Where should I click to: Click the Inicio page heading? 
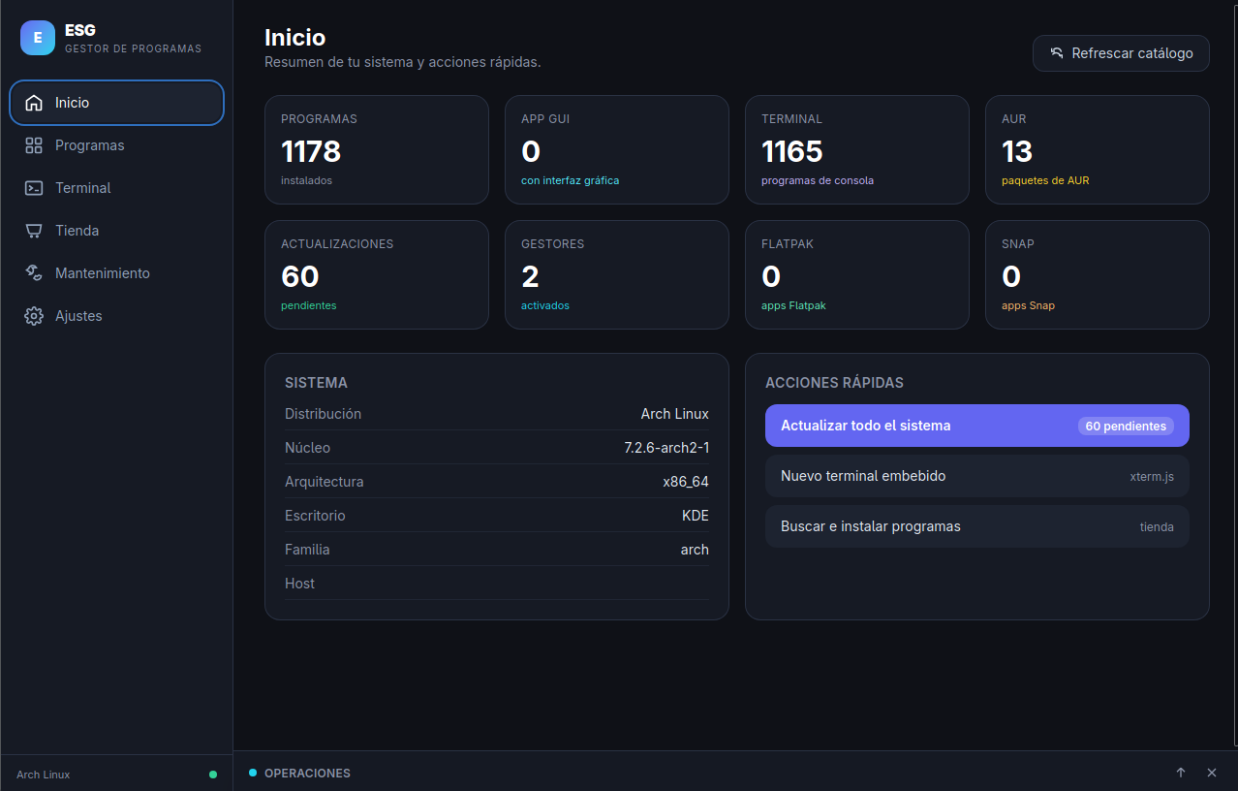[295, 38]
